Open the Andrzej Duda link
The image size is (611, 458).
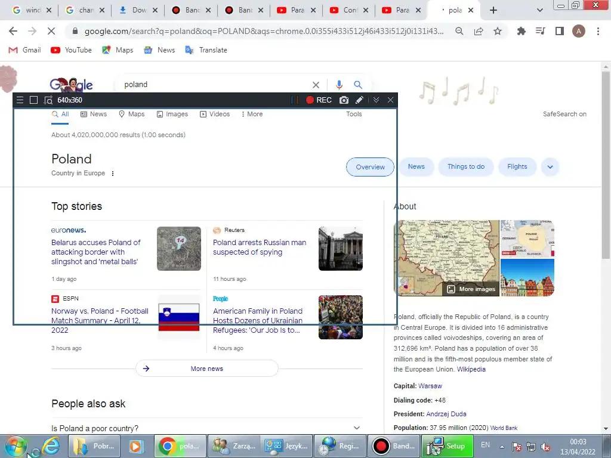[x=446, y=414]
